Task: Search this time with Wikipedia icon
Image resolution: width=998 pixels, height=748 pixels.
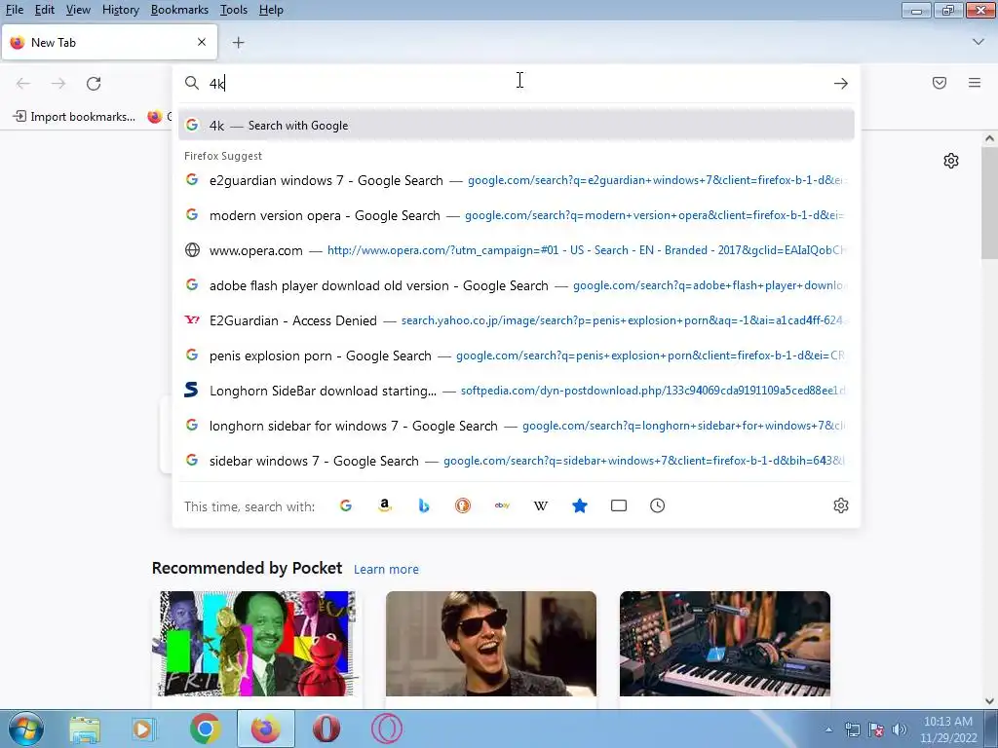Action: click(x=541, y=505)
